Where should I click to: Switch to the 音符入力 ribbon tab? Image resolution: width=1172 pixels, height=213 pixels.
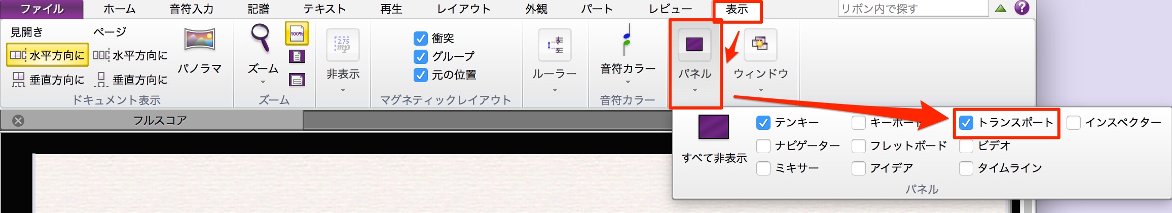(191, 9)
